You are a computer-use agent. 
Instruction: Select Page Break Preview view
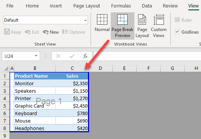[122, 26]
